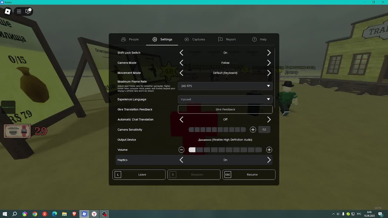388x218 pixels.
Task: Show hidden system tray icons
Action: pos(333,214)
